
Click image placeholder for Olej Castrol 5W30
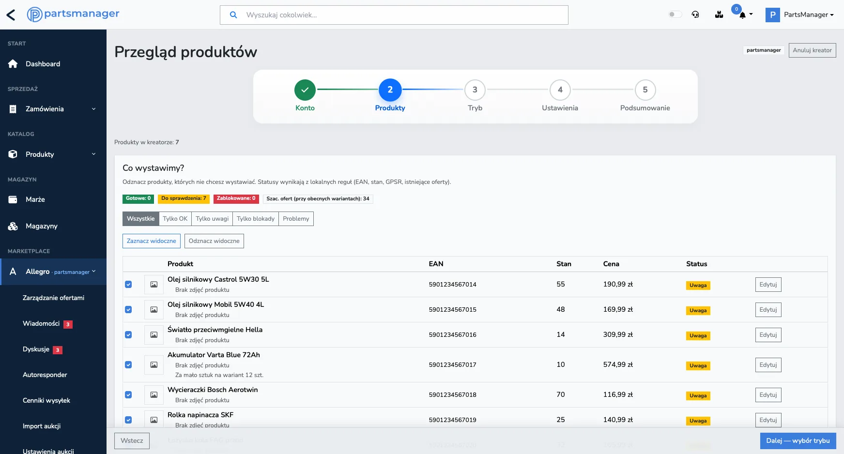tap(153, 285)
